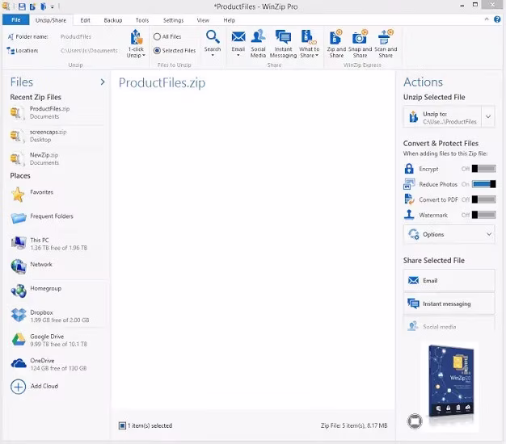The image size is (506, 444).
Task: Open screencaps.zip from recent files
Action: point(57,136)
